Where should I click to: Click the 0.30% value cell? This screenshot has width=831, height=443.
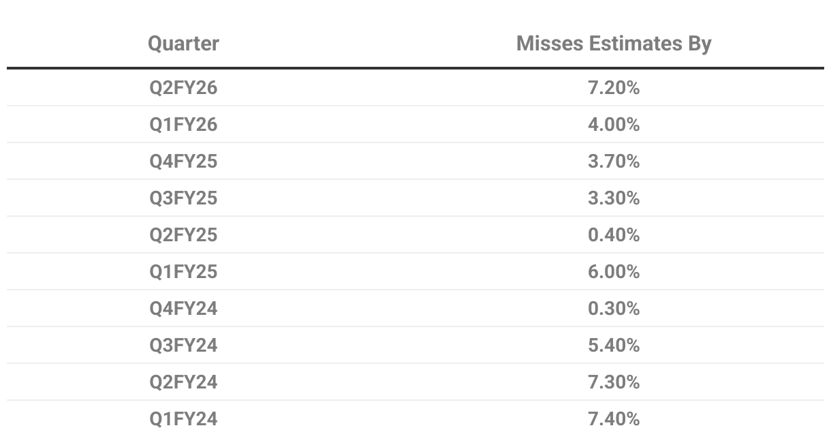pyautogui.click(x=614, y=309)
